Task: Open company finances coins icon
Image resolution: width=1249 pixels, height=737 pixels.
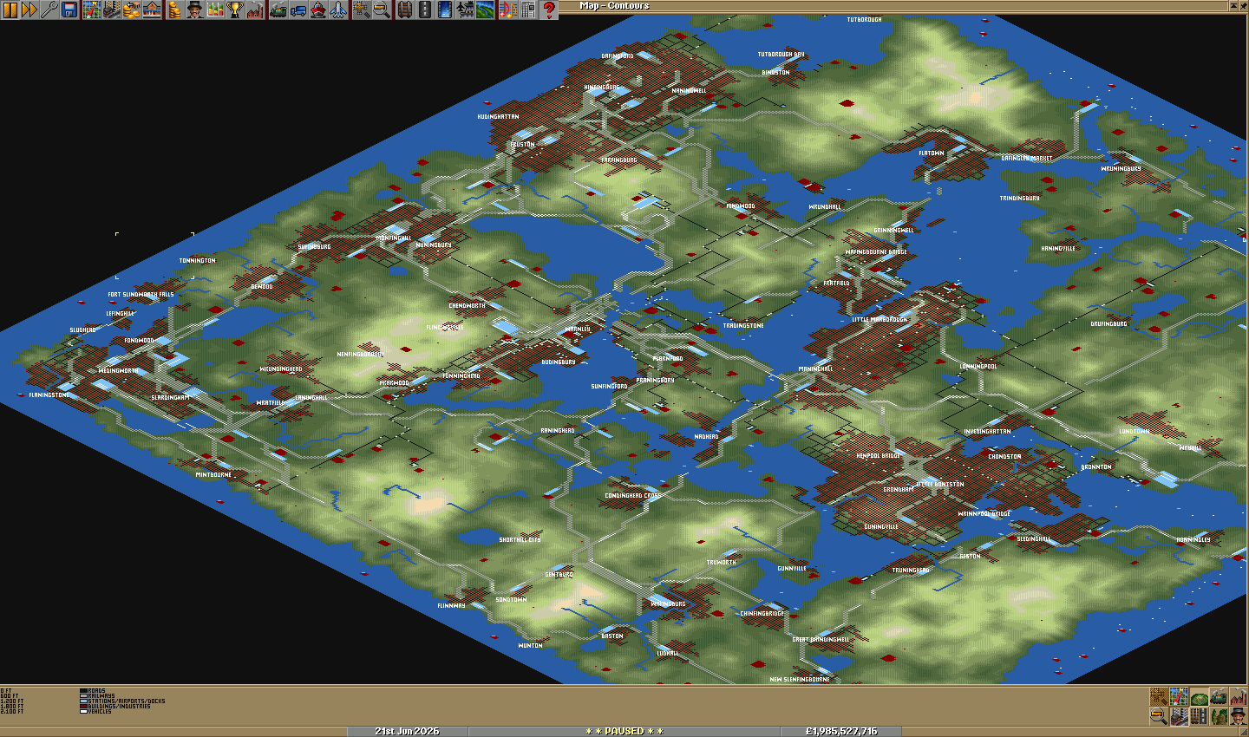Action: point(174,10)
